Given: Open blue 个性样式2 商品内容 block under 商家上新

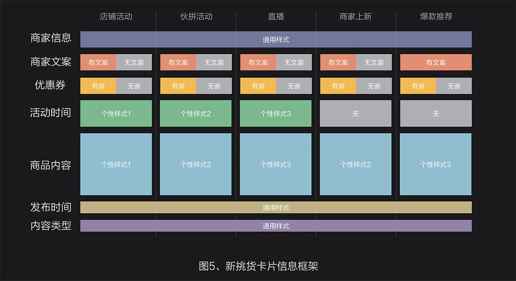Looking at the screenshot, I should coord(356,164).
